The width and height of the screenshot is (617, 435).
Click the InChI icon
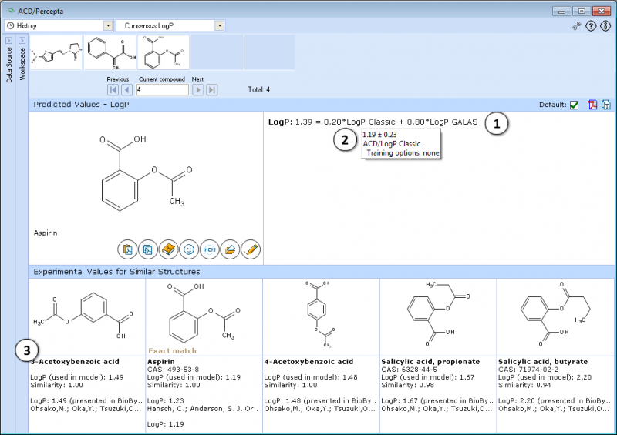click(209, 249)
